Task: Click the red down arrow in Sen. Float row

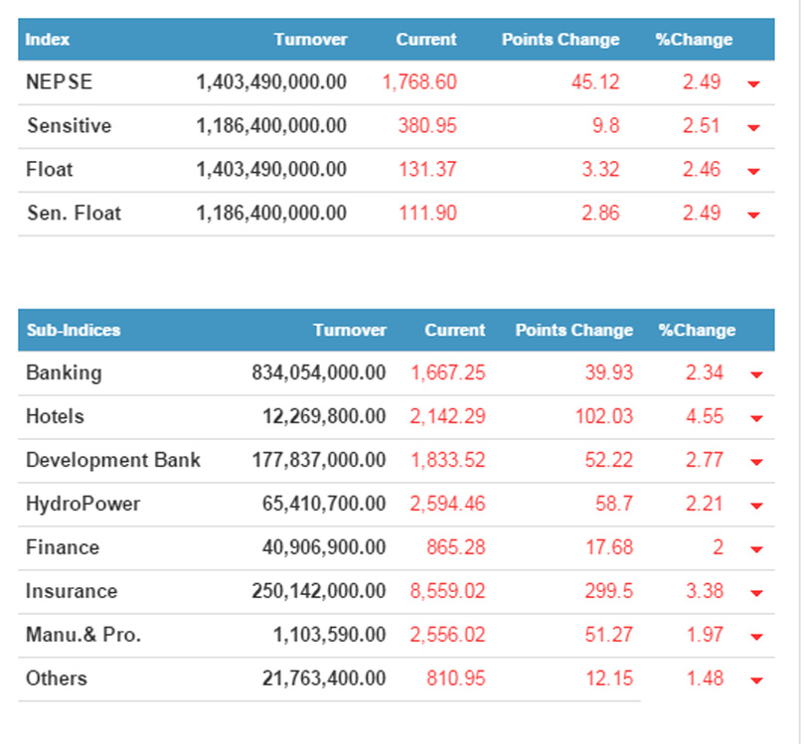Action: pos(753,215)
